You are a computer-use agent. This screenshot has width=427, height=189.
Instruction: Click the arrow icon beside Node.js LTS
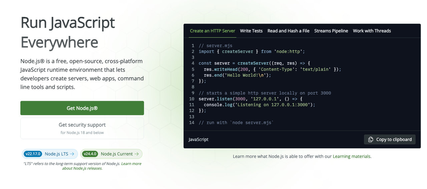coord(72,154)
